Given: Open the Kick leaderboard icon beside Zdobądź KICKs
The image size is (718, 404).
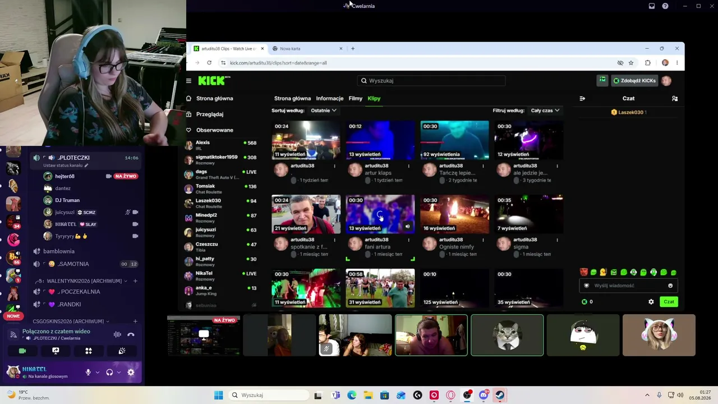Looking at the screenshot, I should (x=602, y=80).
